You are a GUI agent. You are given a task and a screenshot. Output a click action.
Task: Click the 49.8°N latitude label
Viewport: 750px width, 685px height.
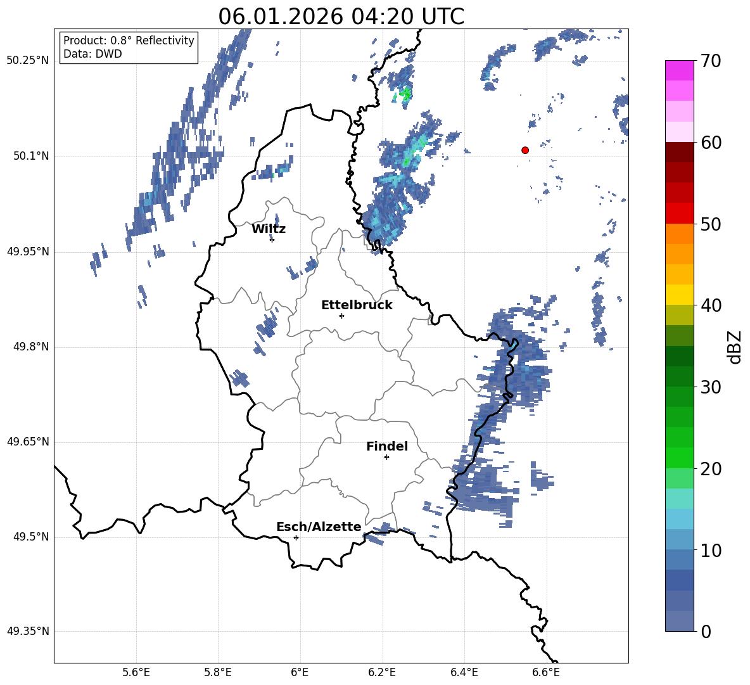(x=32, y=347)
